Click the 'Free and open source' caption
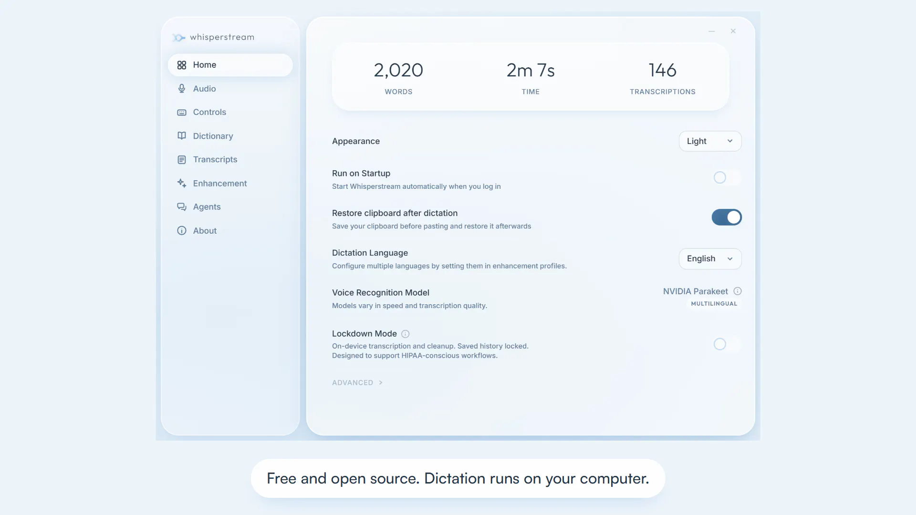 point(458,479)
